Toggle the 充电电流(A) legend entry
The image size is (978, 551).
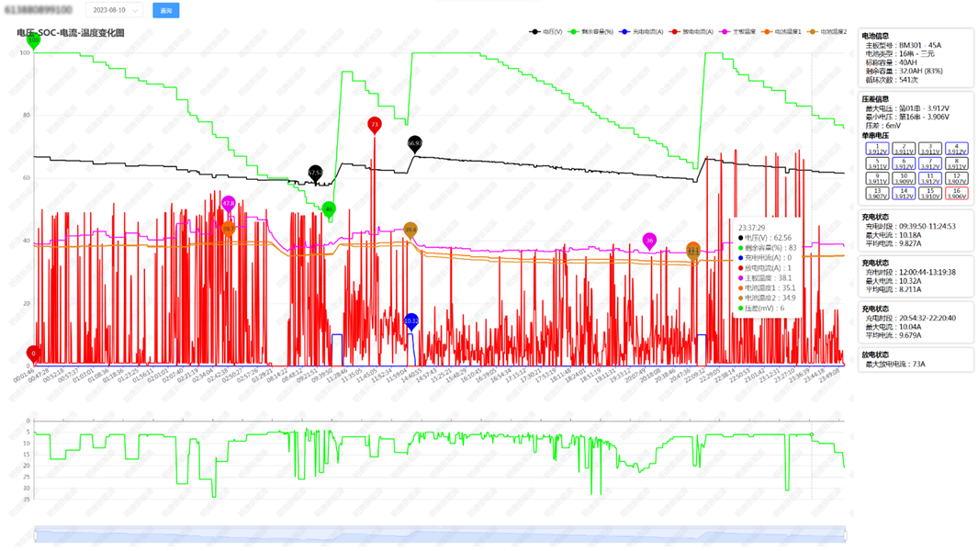click(x=642, y=32)
